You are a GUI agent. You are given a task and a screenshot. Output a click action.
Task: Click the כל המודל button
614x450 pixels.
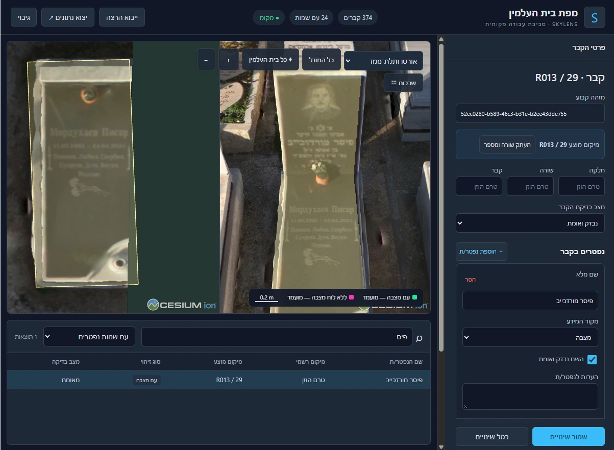pos(322,60)
